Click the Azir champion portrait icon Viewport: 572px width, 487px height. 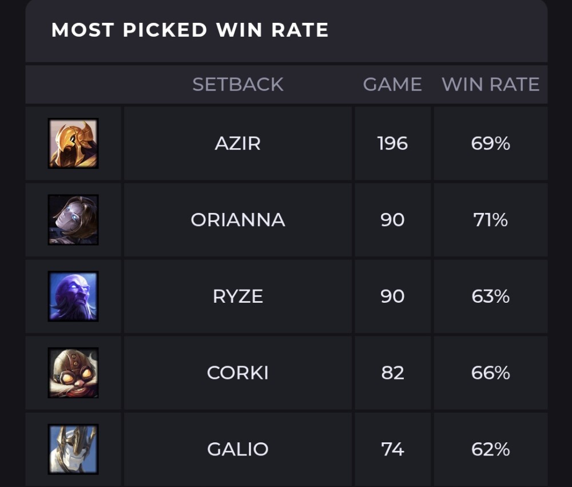coord(73,143)
